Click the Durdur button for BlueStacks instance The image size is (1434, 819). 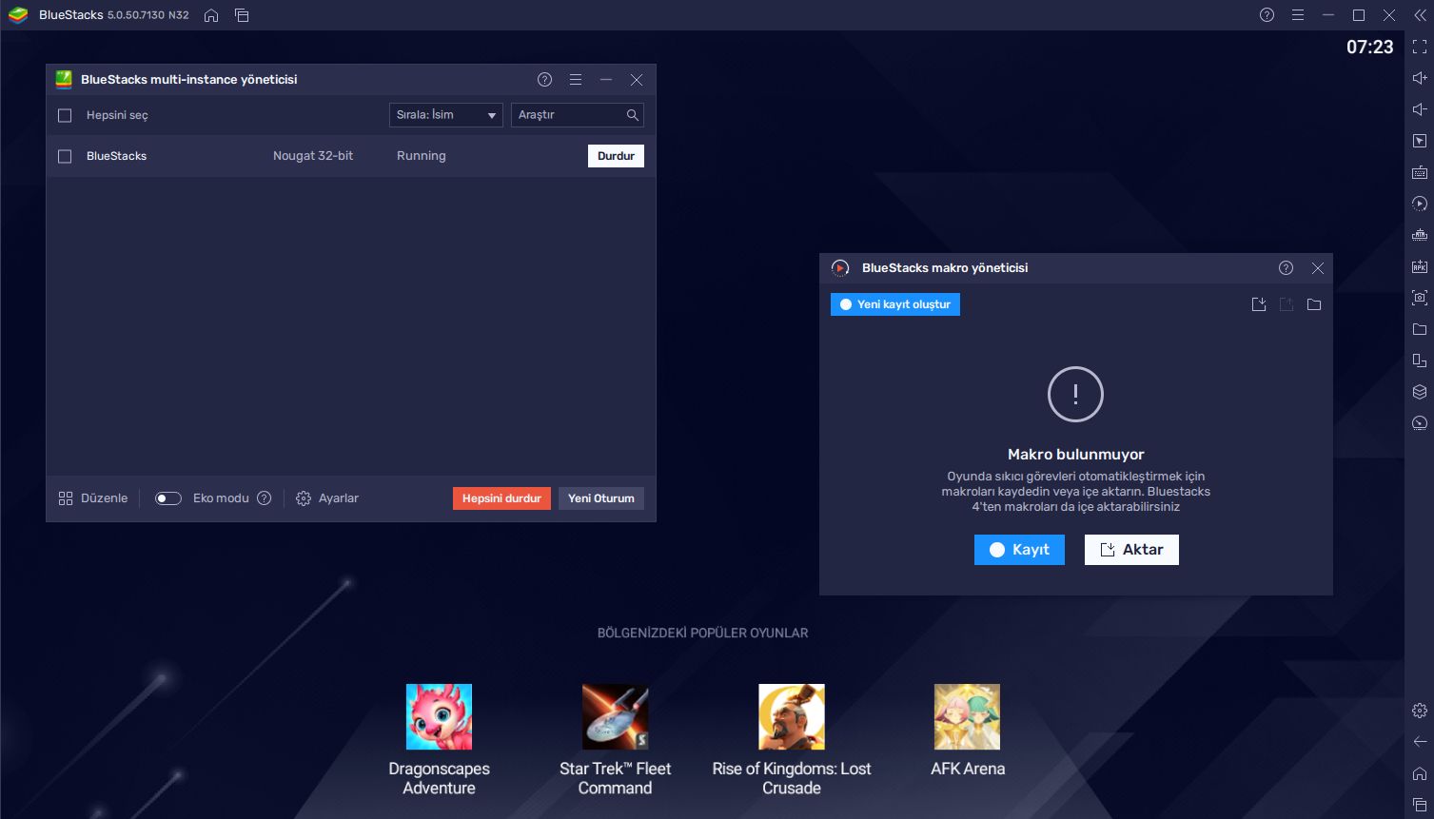click(616, 156)
